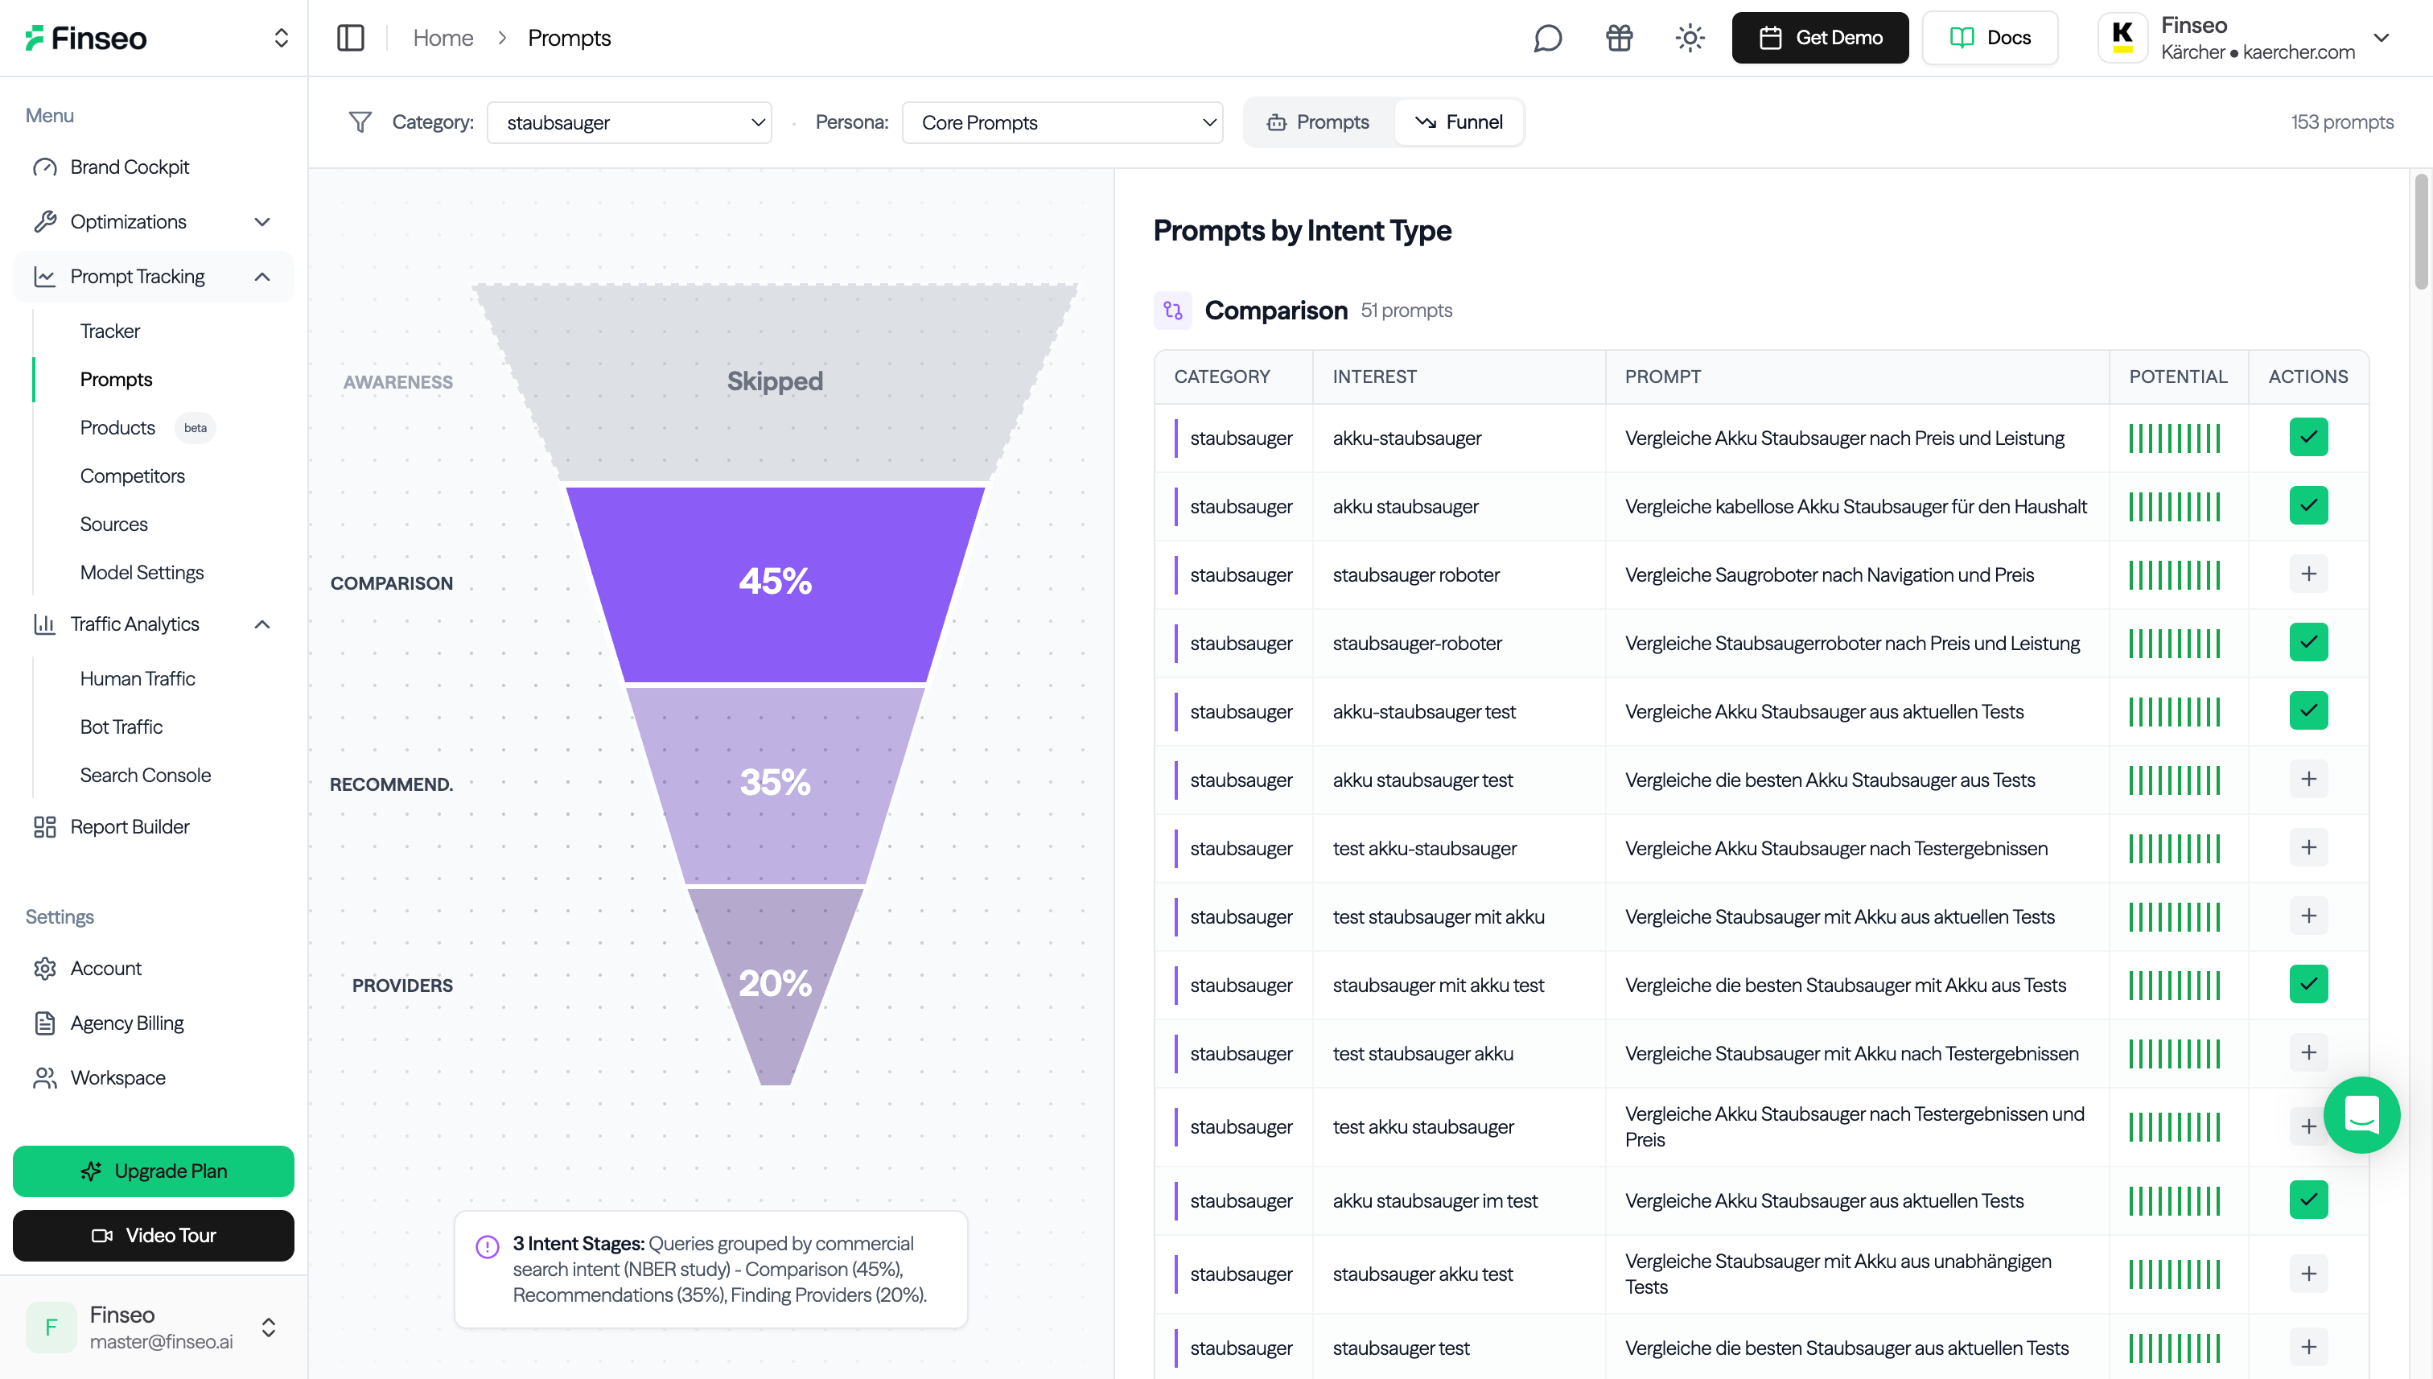The height and width of the screenshot is (1379, 2433).
Task: Switch theme with the sun icon
Action: point(1690,38)
